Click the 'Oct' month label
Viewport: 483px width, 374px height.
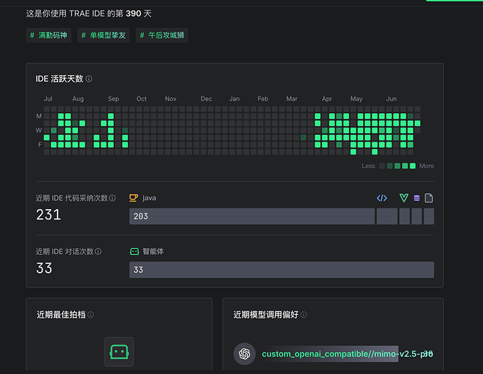click(142, 99)
